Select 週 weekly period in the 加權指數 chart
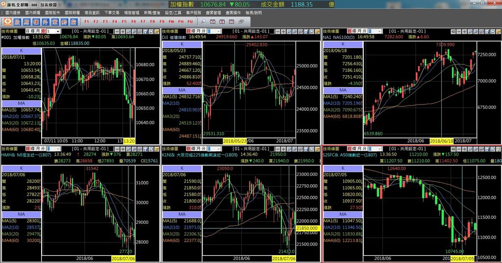The image size is (502, 263). click(x=33, y=31)
